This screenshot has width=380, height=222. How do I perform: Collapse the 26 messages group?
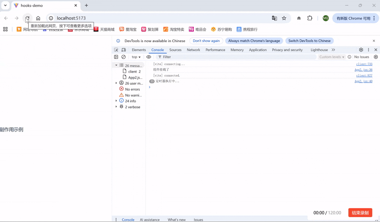[116, 65]
